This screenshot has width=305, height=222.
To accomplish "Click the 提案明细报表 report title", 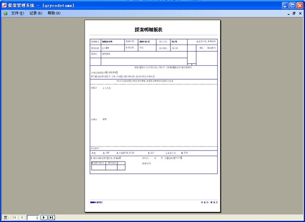I will [149, 30].
